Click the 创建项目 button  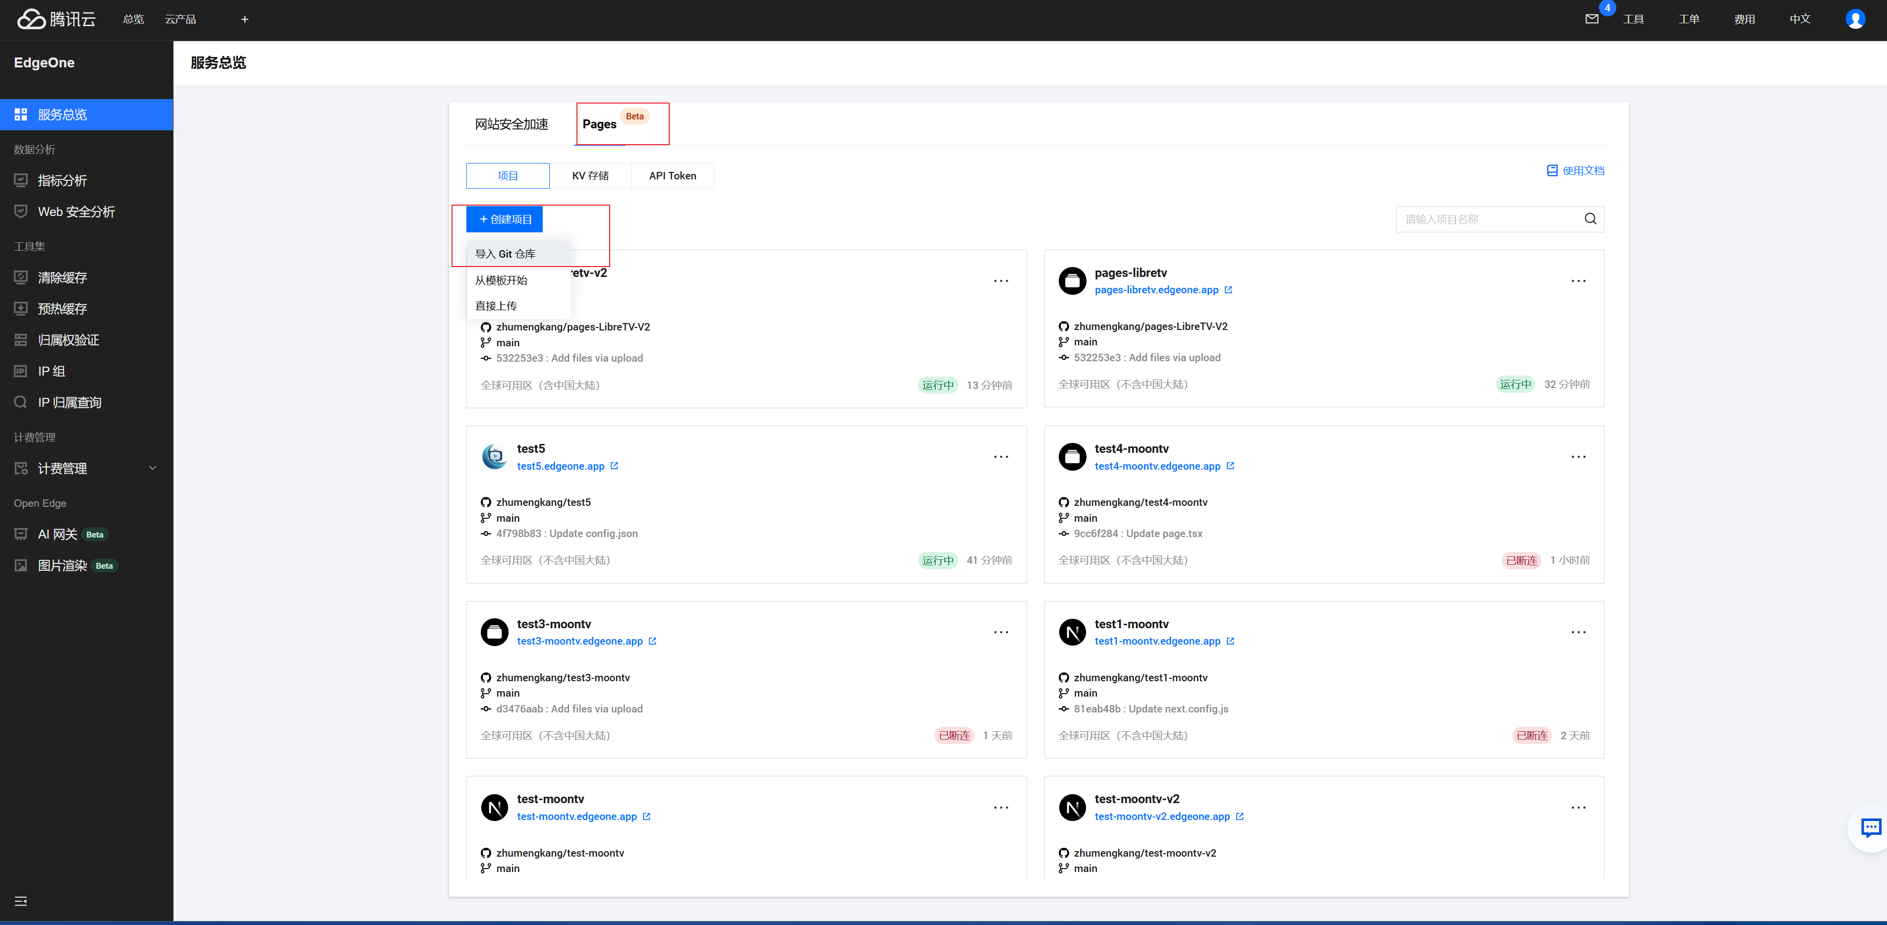click(505, 219)
